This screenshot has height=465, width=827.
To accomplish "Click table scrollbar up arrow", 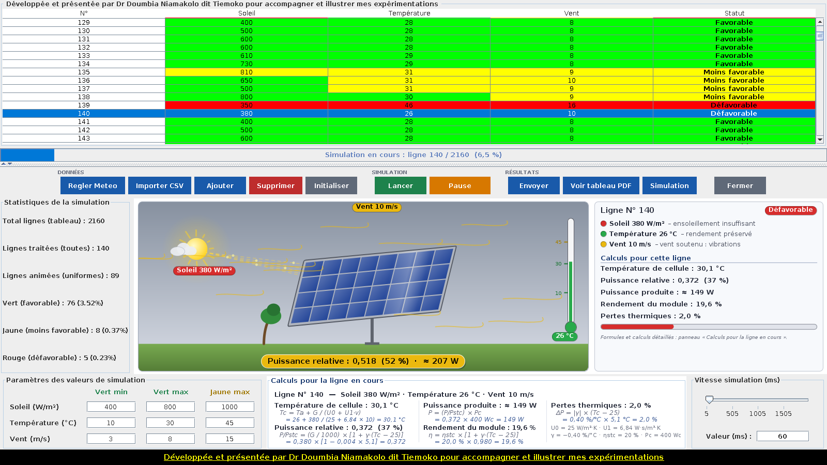I will click(x=820, y=22).
